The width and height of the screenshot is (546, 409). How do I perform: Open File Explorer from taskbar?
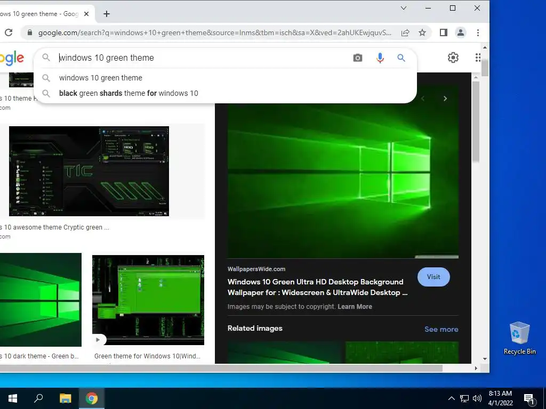(x=65, y=398)
